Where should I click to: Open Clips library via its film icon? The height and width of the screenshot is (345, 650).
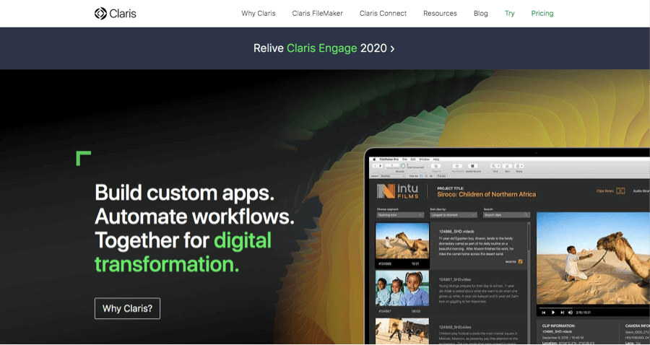tap(620, 191)
